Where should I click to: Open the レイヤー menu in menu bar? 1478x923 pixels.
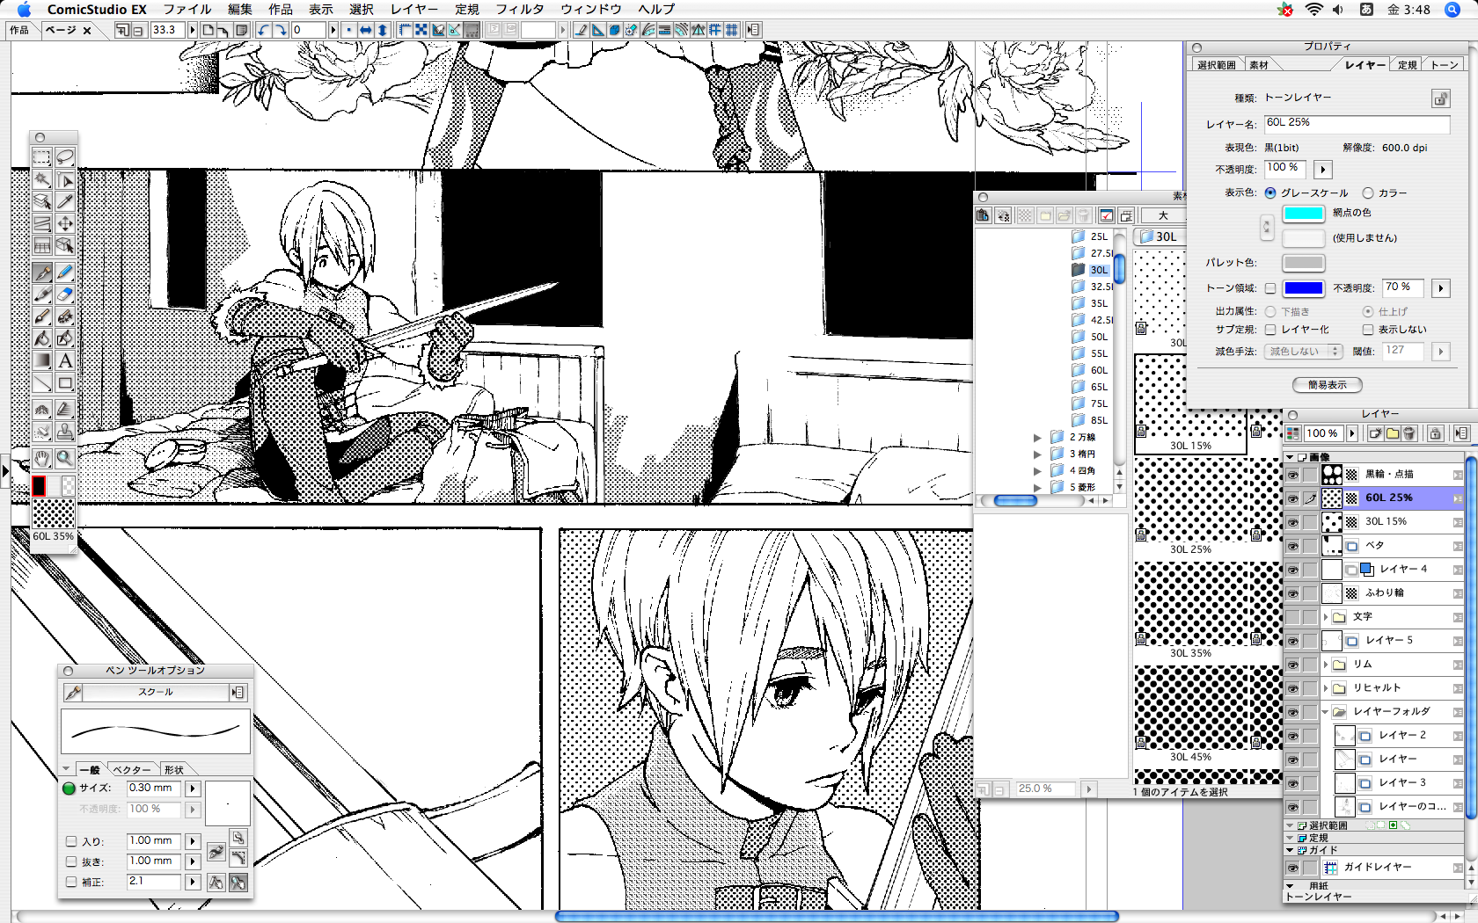click(x=414, y=9)
